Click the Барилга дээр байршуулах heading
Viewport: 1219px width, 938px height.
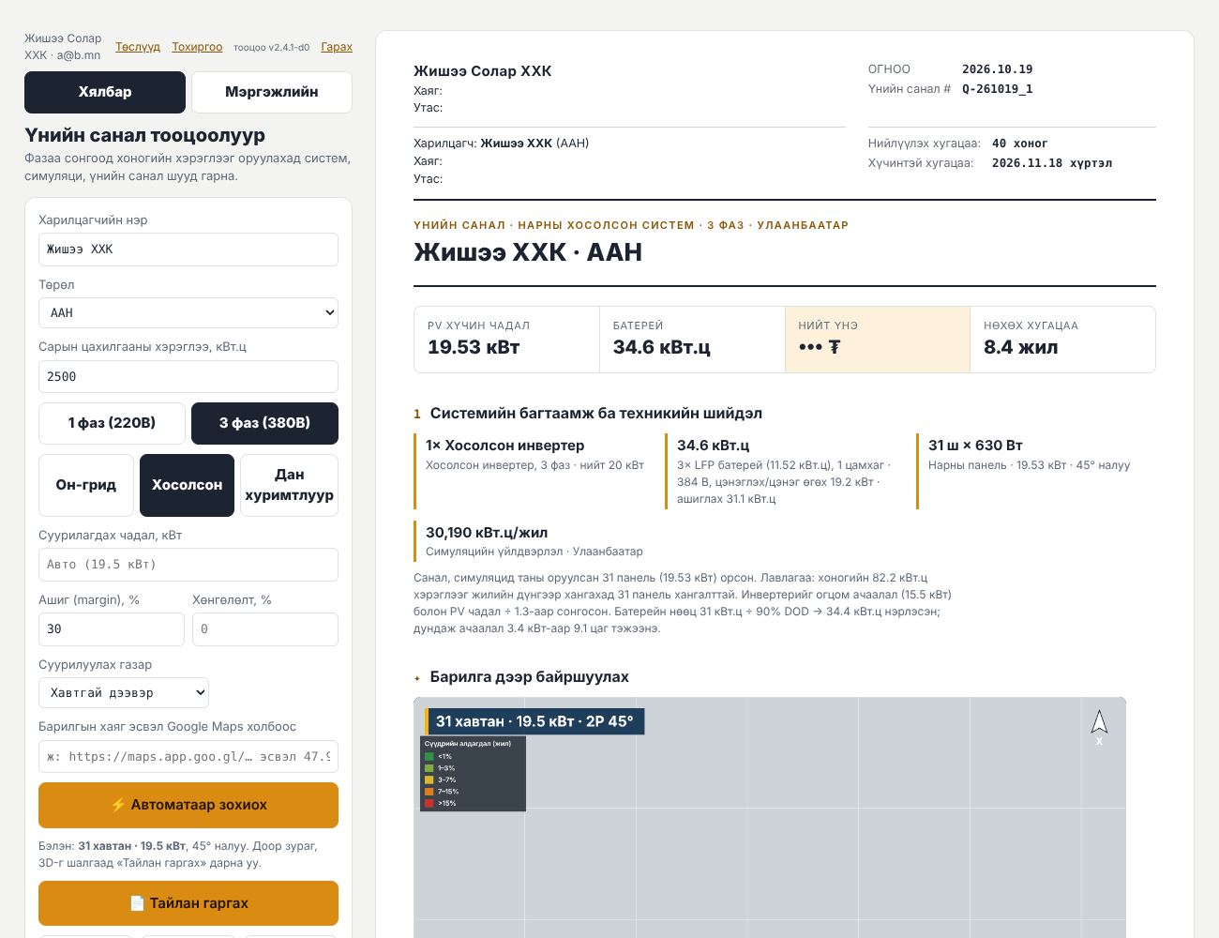[529, 677]
